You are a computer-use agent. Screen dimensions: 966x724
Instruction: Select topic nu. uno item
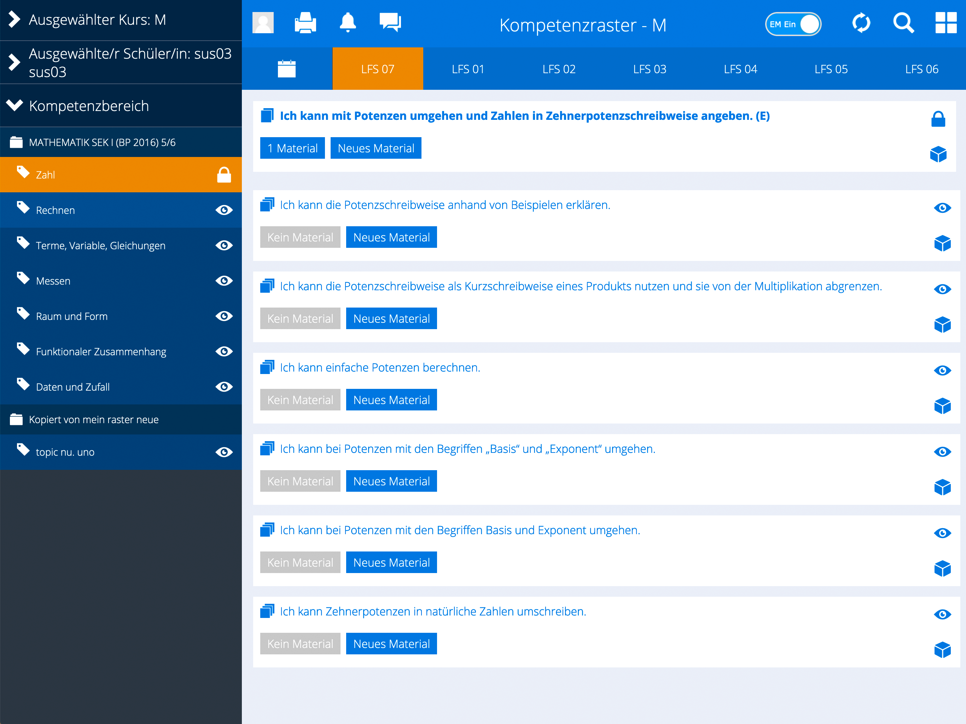click(x=121, y=452)
